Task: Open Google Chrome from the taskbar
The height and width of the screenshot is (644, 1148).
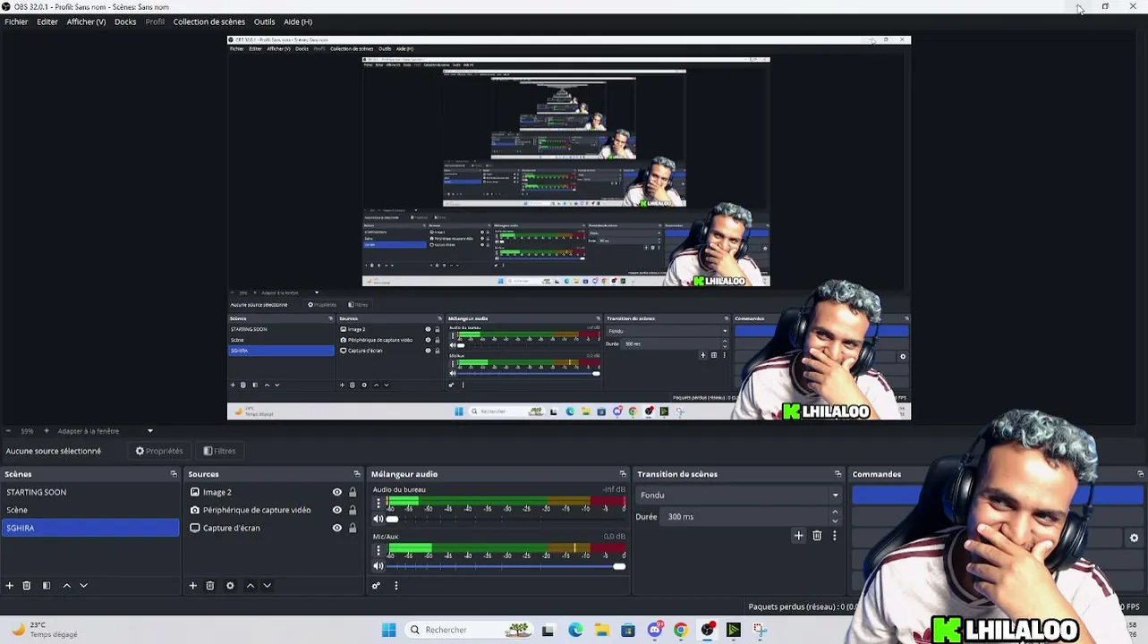Action: 681,630
